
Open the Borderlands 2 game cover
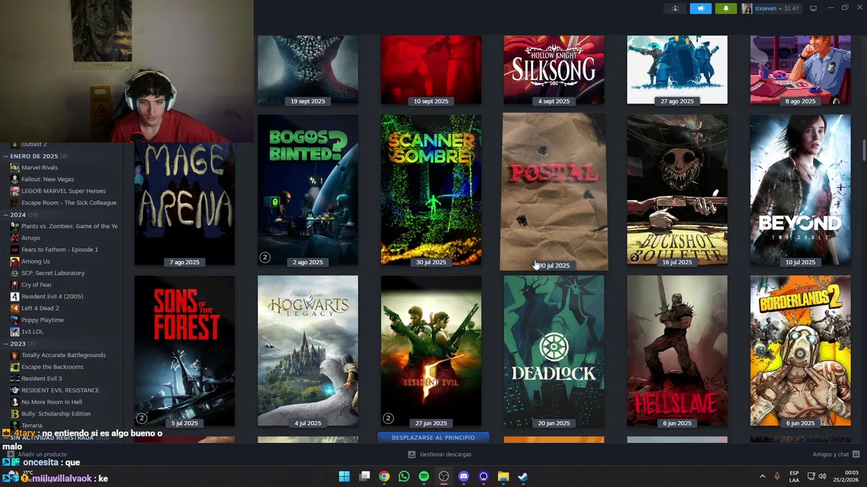click(800, 351)
